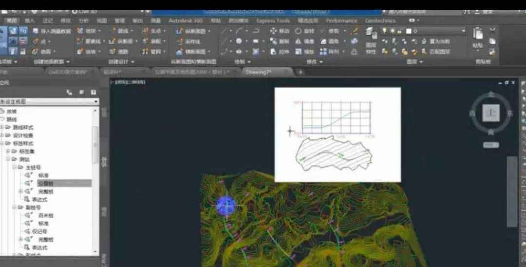Toggle layer on/off light bulb icon

click(x=384, y=31)
